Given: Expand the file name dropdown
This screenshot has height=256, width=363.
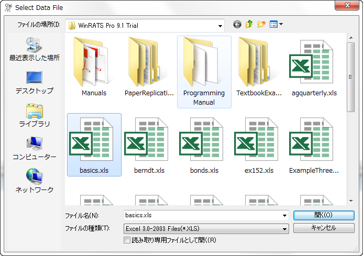Looking at the screenshot, I should point(284,216).
